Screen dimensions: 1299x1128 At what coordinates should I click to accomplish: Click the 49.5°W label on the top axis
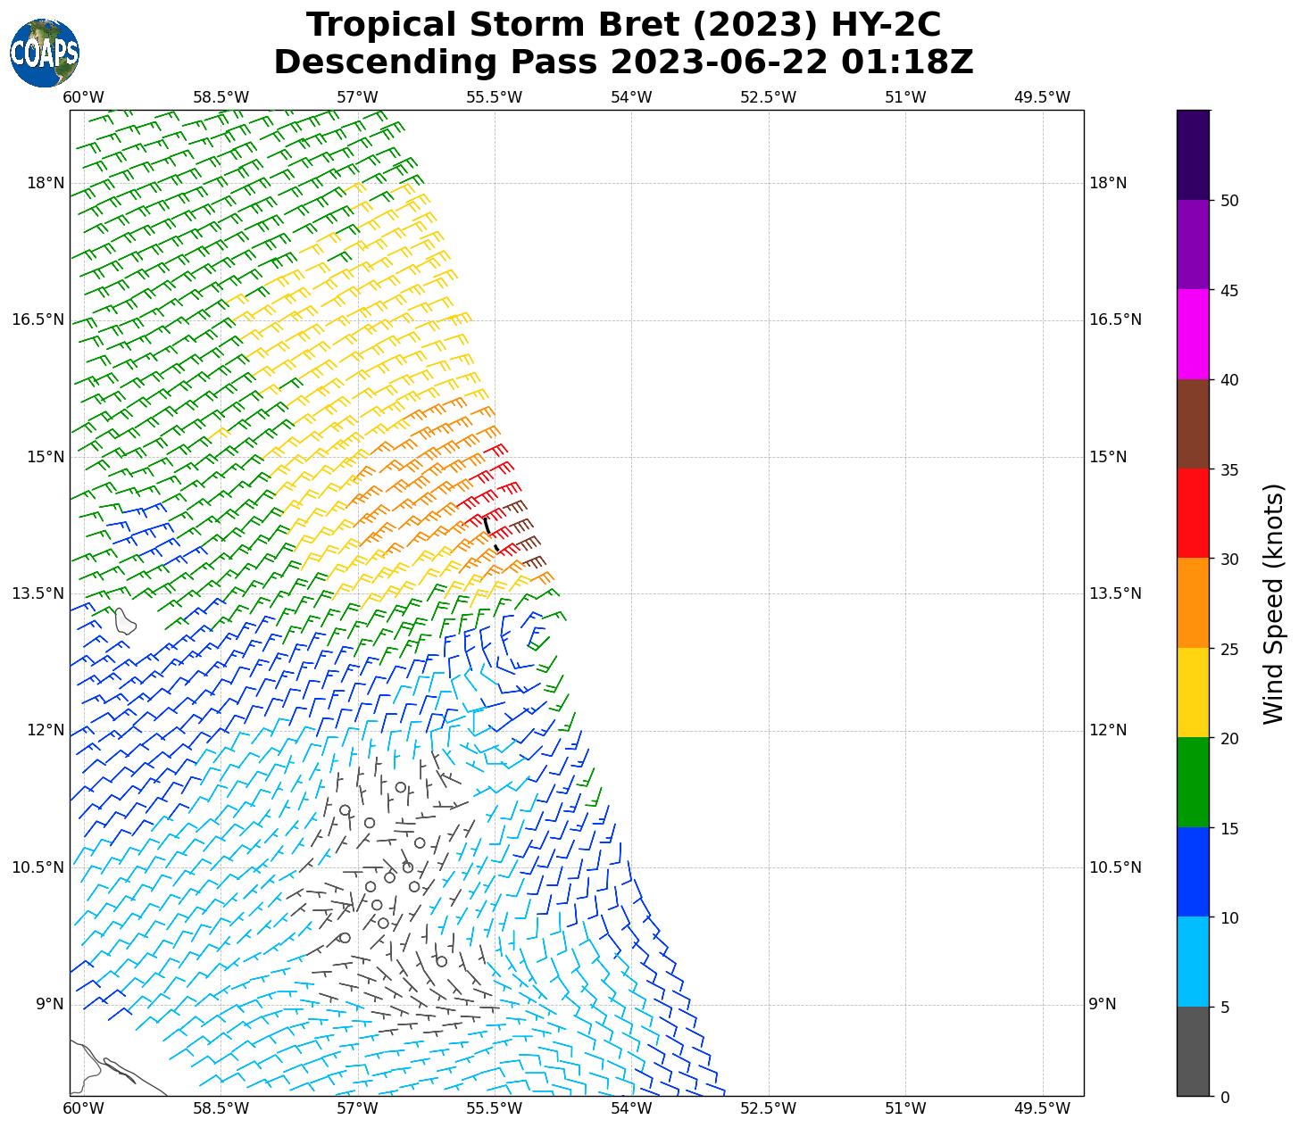pyautogui.click(x=1042, y=97)
